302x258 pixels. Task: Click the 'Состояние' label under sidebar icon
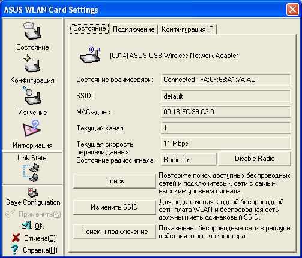(x=32, y=47)
